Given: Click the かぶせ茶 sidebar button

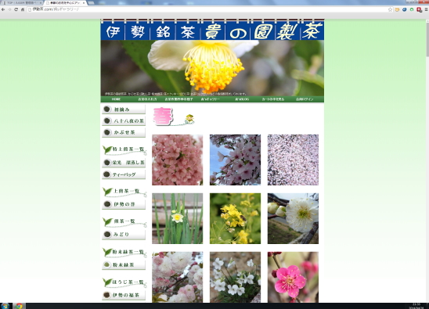Looking at the screenshot, I should coord(124,132).
